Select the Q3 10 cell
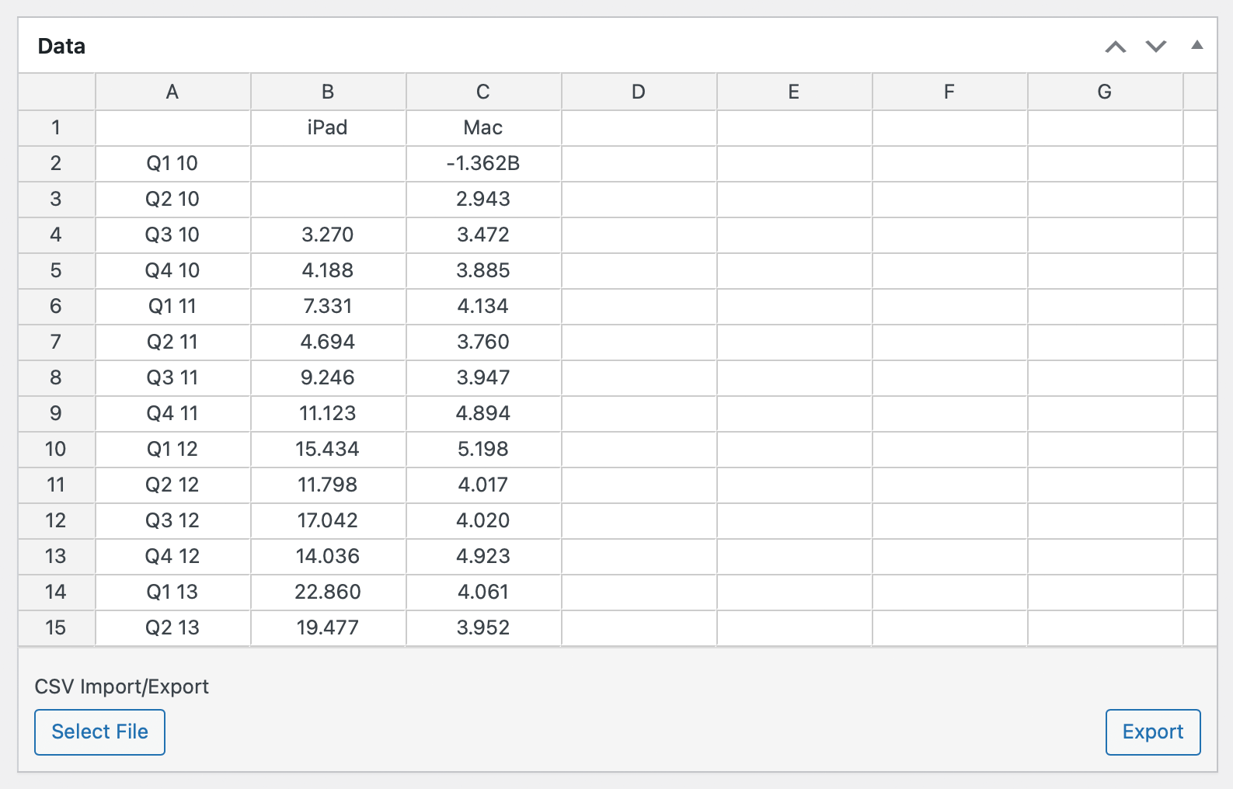The width and height of the screenshot is (1233, 789). pyautogui.click(x=172, y=235)
